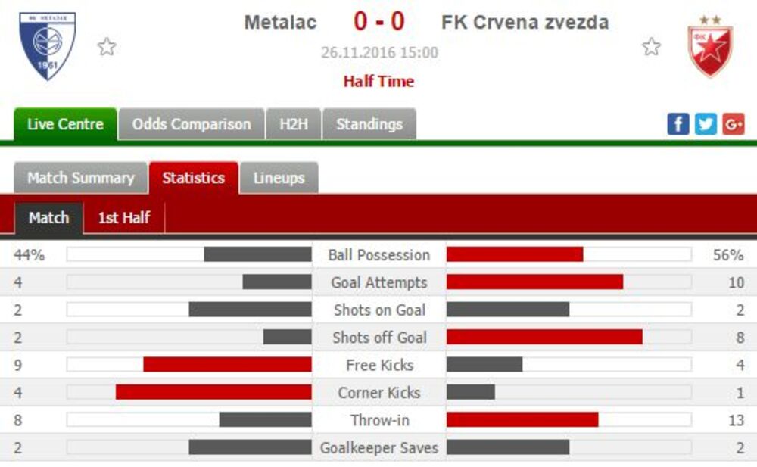Image resolution: width=757 pixels, height=467 pixels.
Task: Click the FK Crvena zvezda team name
Action: [525, 23]
